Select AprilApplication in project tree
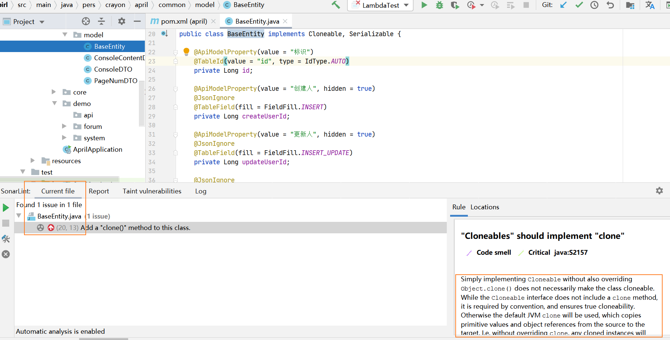This screenshot has width=670, height=340. 98,149
